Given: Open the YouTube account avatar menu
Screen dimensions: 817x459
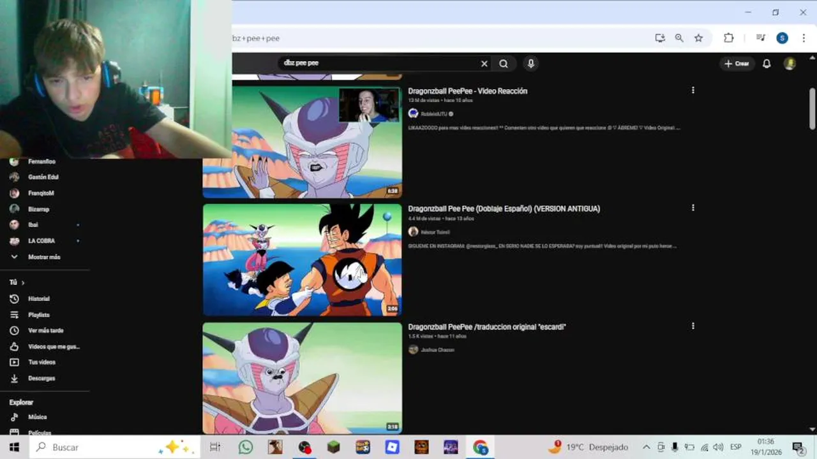Looking at the screenshot, I should click(790, 64).
